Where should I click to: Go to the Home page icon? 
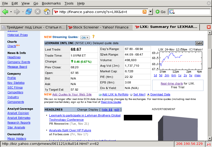[x=47, y=12]
